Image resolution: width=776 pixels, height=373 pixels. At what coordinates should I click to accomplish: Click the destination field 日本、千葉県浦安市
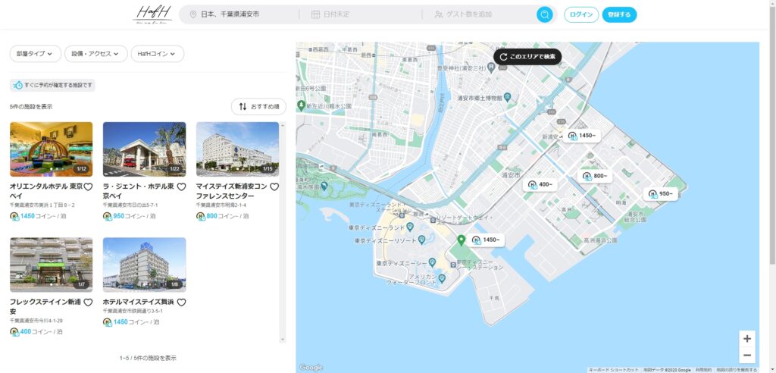239,14
